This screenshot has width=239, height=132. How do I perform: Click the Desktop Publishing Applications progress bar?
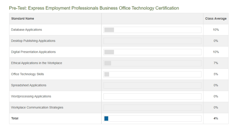click(x=152, y=41)
